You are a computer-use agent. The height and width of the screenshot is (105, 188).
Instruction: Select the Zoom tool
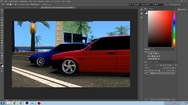point(2,58)
